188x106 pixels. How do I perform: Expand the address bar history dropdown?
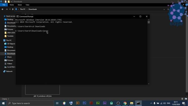164,9
